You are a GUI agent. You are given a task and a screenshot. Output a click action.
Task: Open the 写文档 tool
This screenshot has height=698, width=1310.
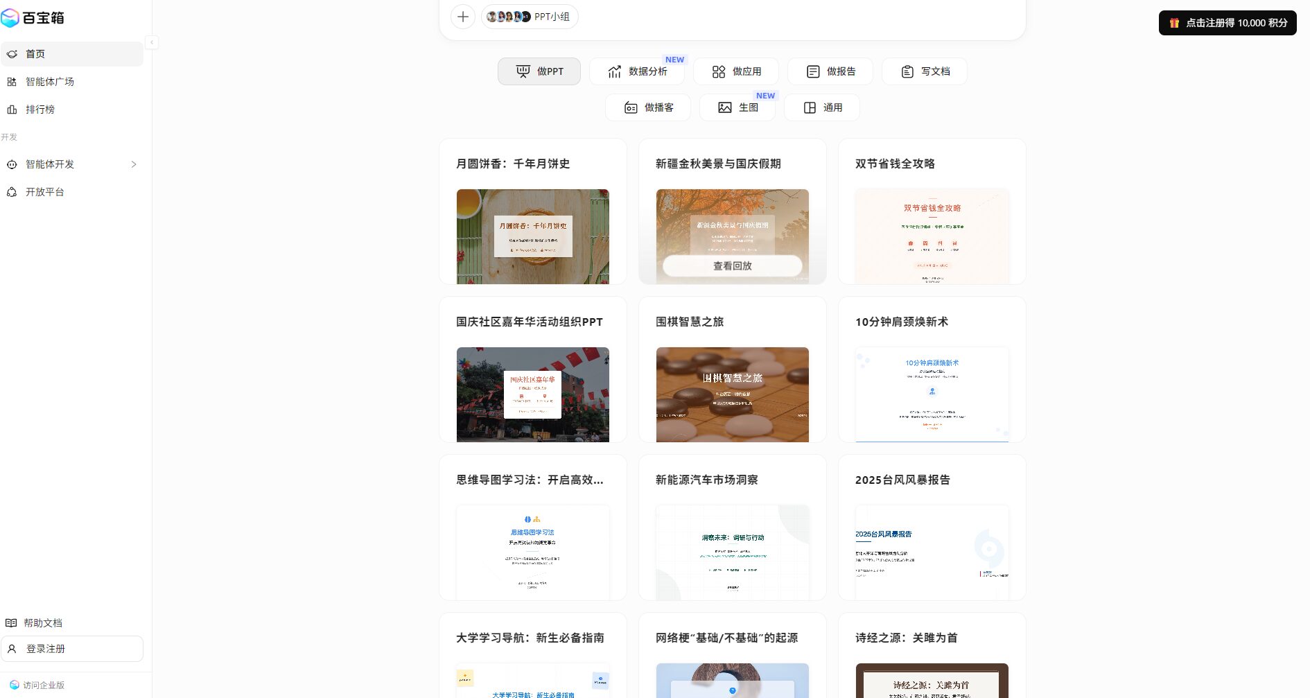coord(925,71)
